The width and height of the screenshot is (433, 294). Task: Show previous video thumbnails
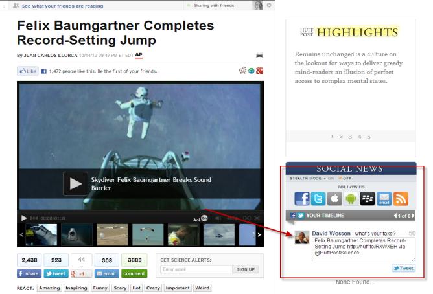click(x=21, y=234)
